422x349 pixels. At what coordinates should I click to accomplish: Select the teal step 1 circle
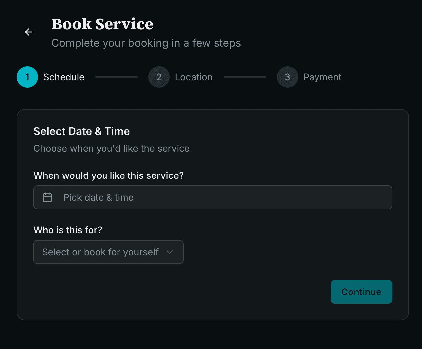point(27,77)
